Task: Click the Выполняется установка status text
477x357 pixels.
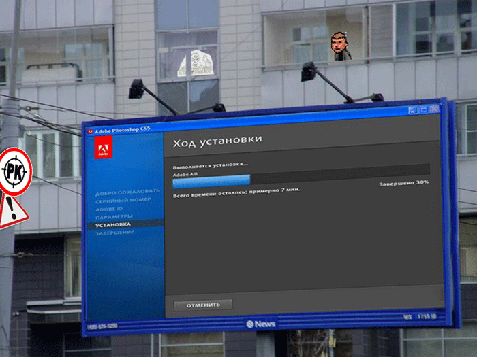Action: (x=210, y=165)
